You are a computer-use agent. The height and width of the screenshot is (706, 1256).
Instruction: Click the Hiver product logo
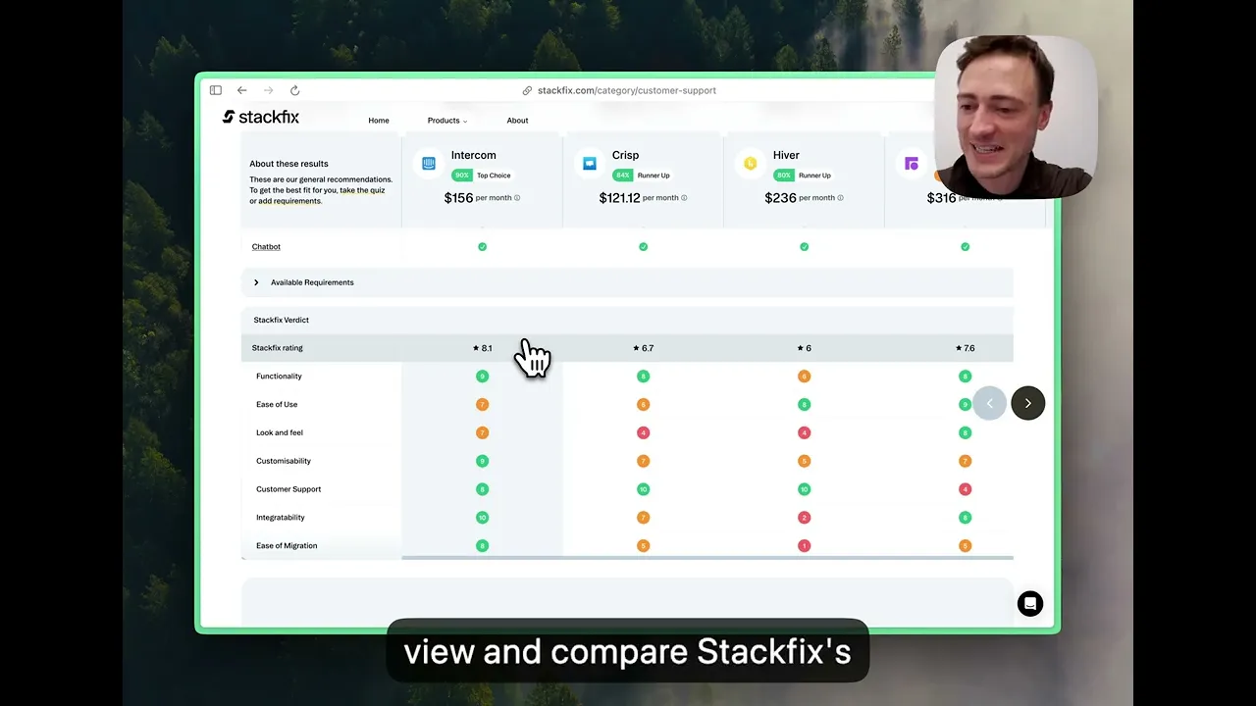click(x=751, y=164)
